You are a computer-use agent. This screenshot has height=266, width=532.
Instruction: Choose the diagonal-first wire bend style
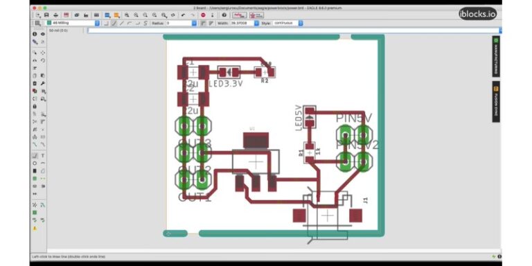[114, 23]
